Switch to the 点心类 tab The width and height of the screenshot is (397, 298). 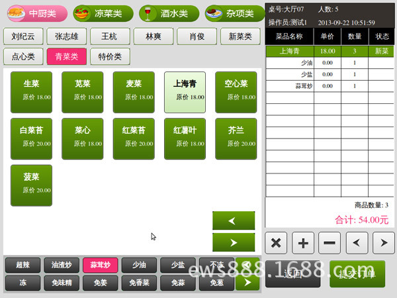[23, 56]
